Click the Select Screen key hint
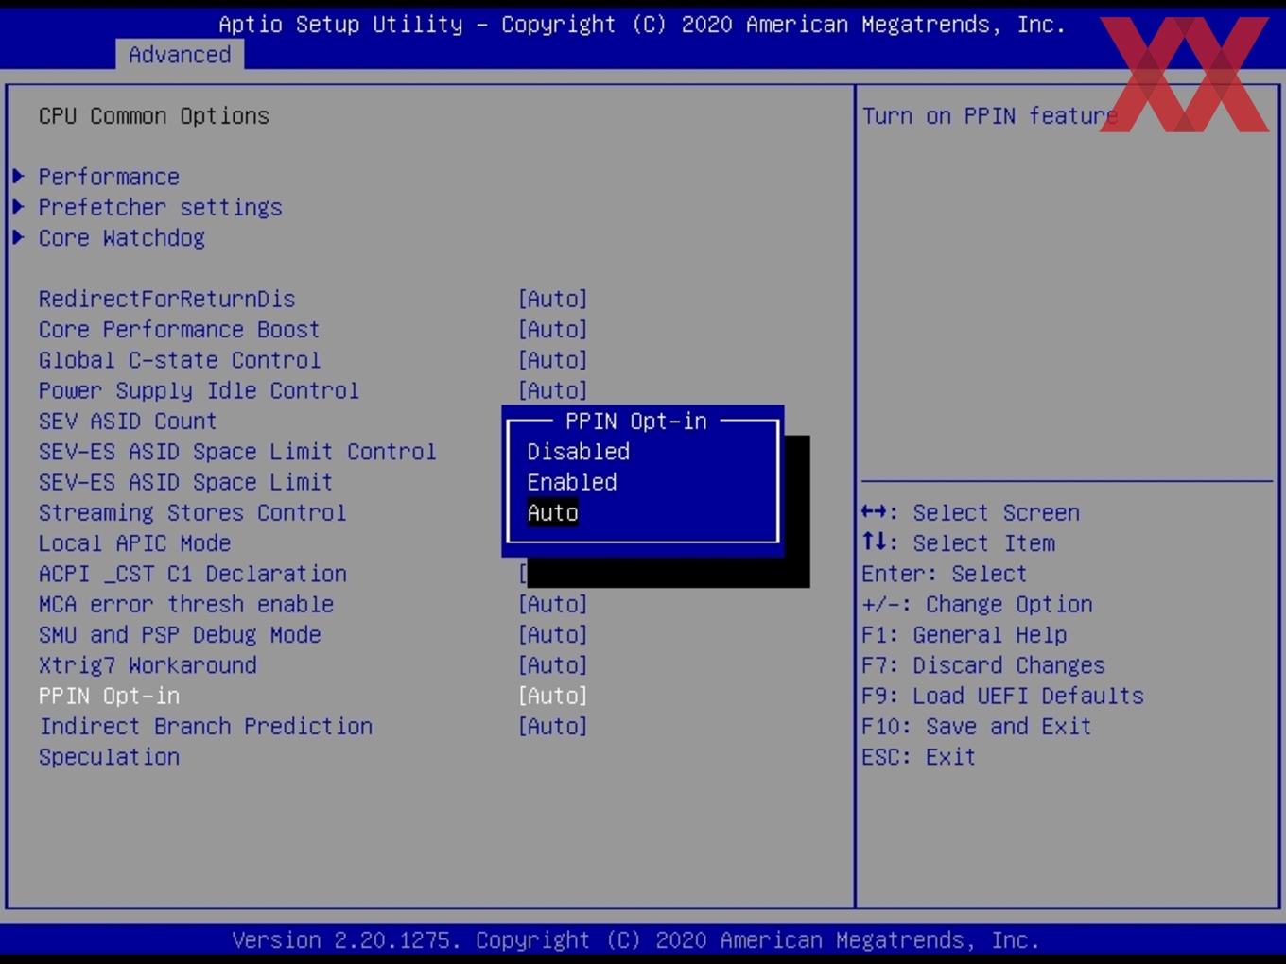This screenshot has height=964, width=1286. tap(970, 512)
